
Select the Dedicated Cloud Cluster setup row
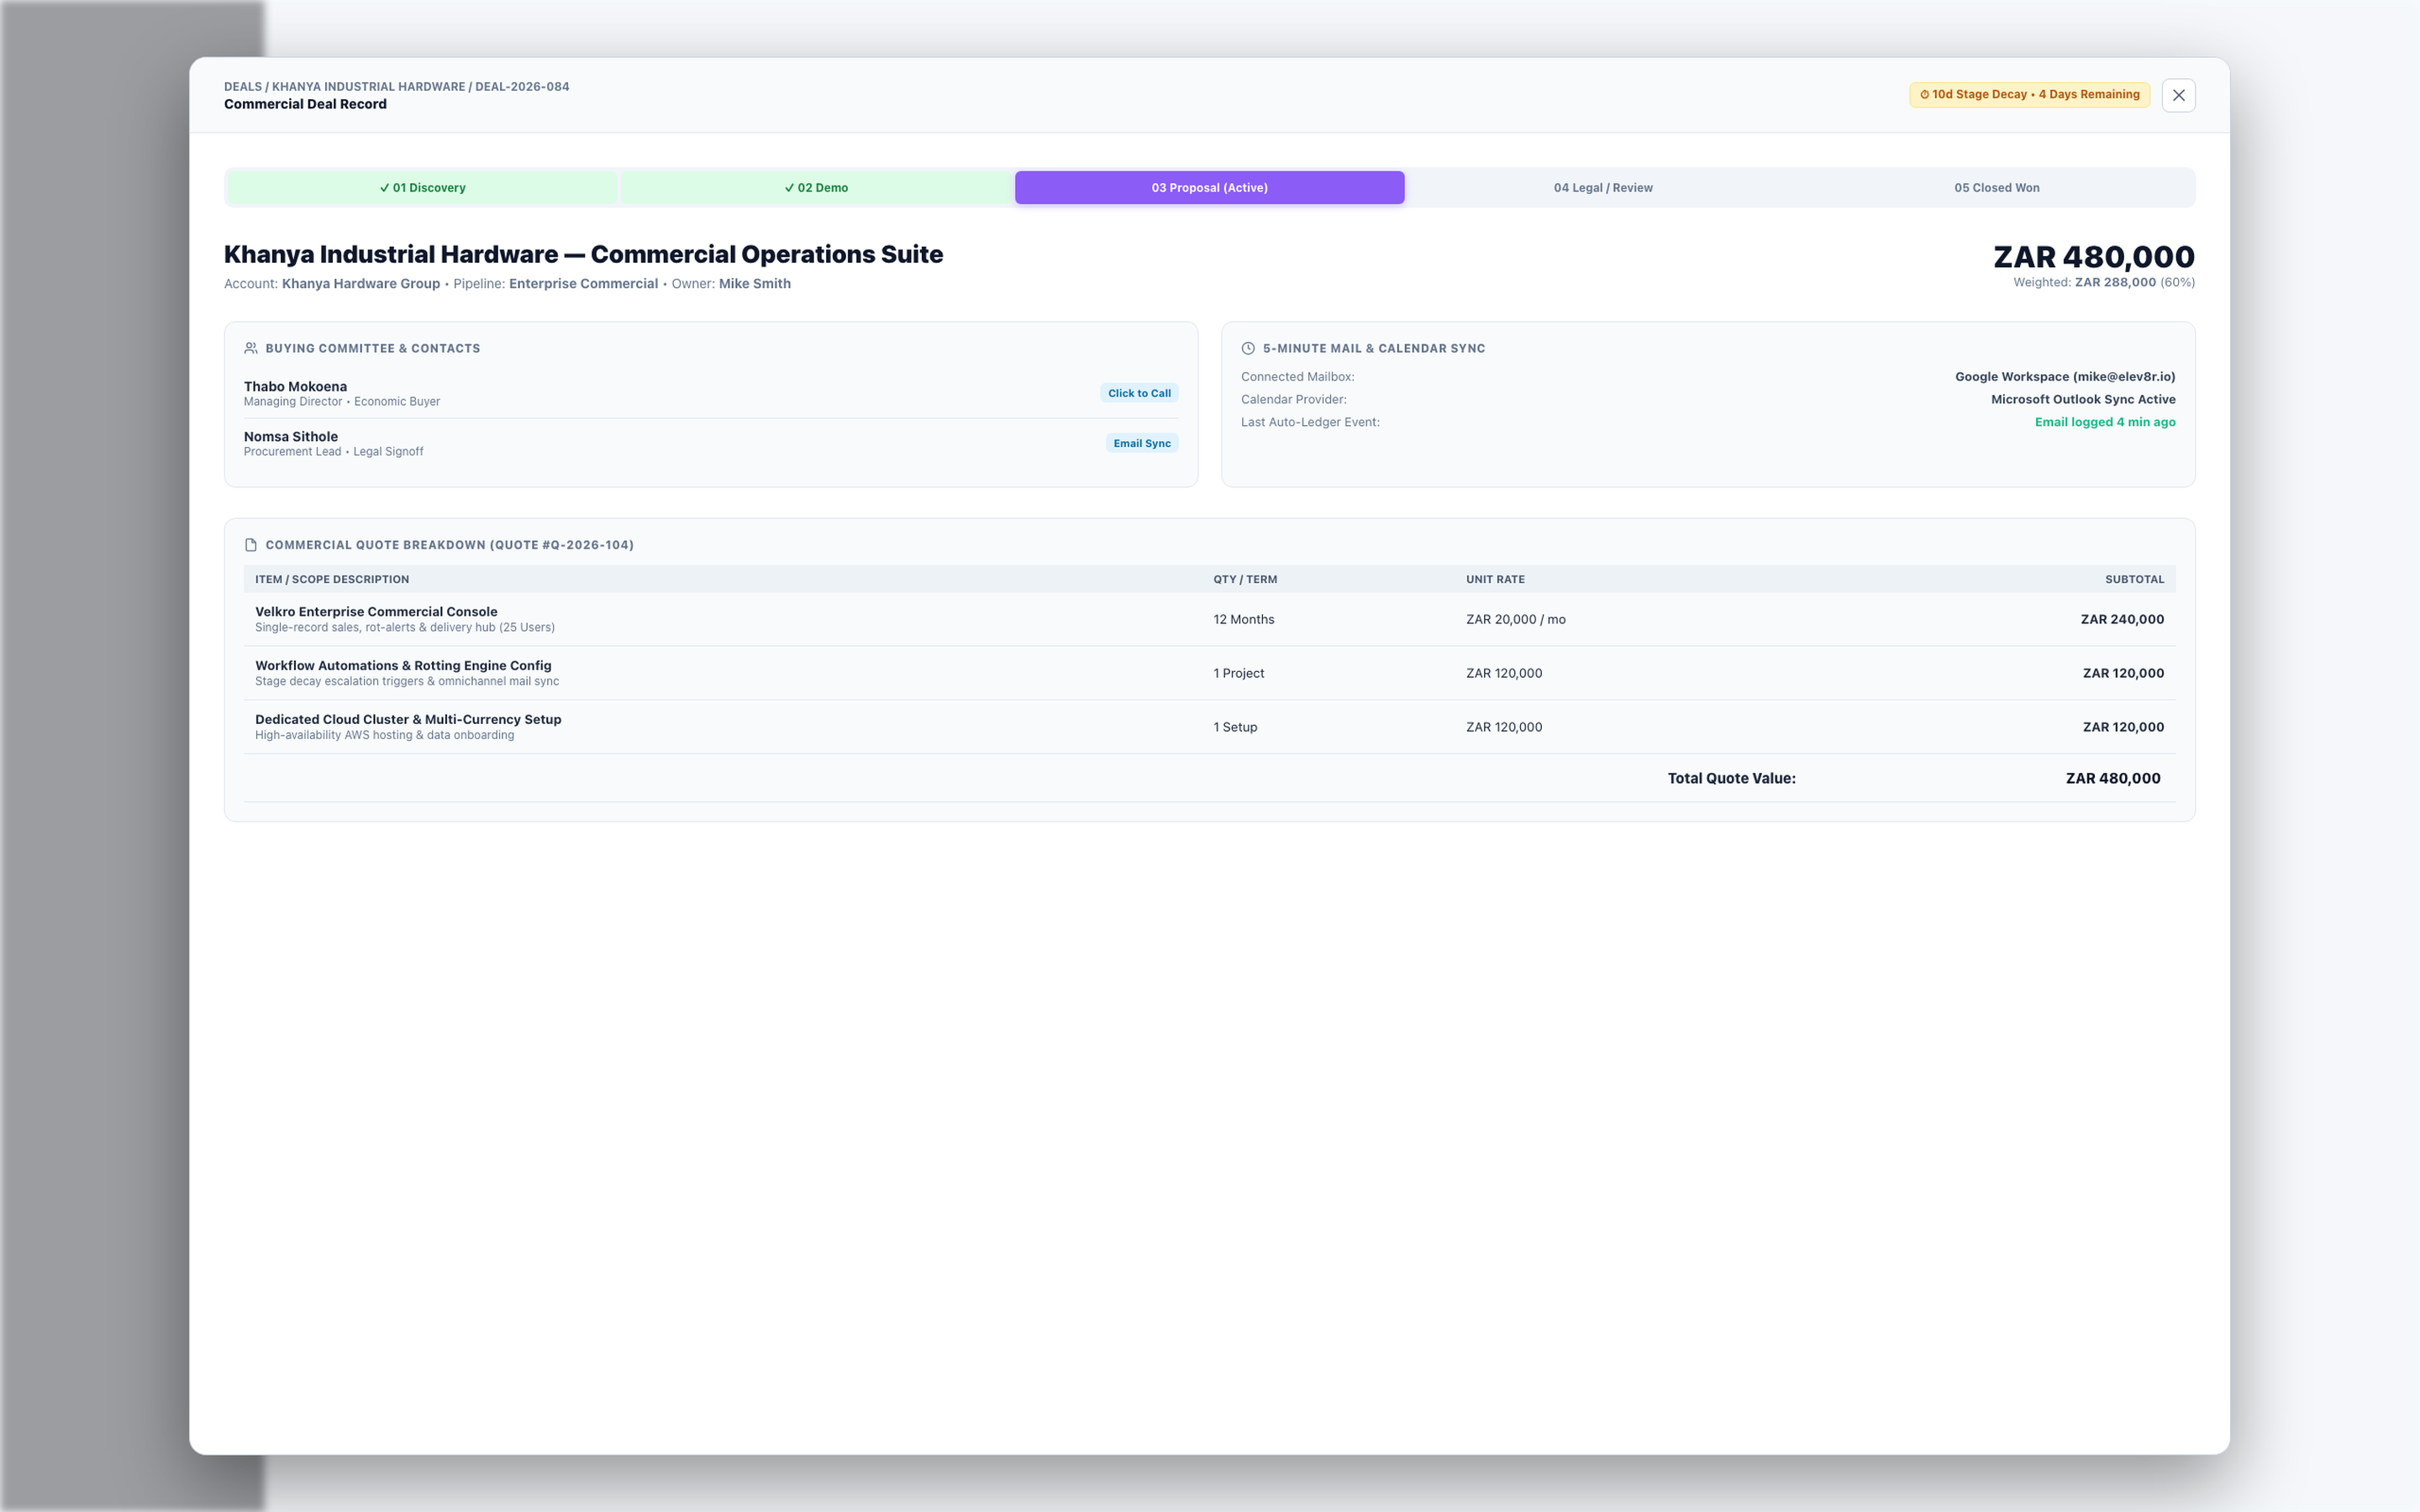point(1209,727)
